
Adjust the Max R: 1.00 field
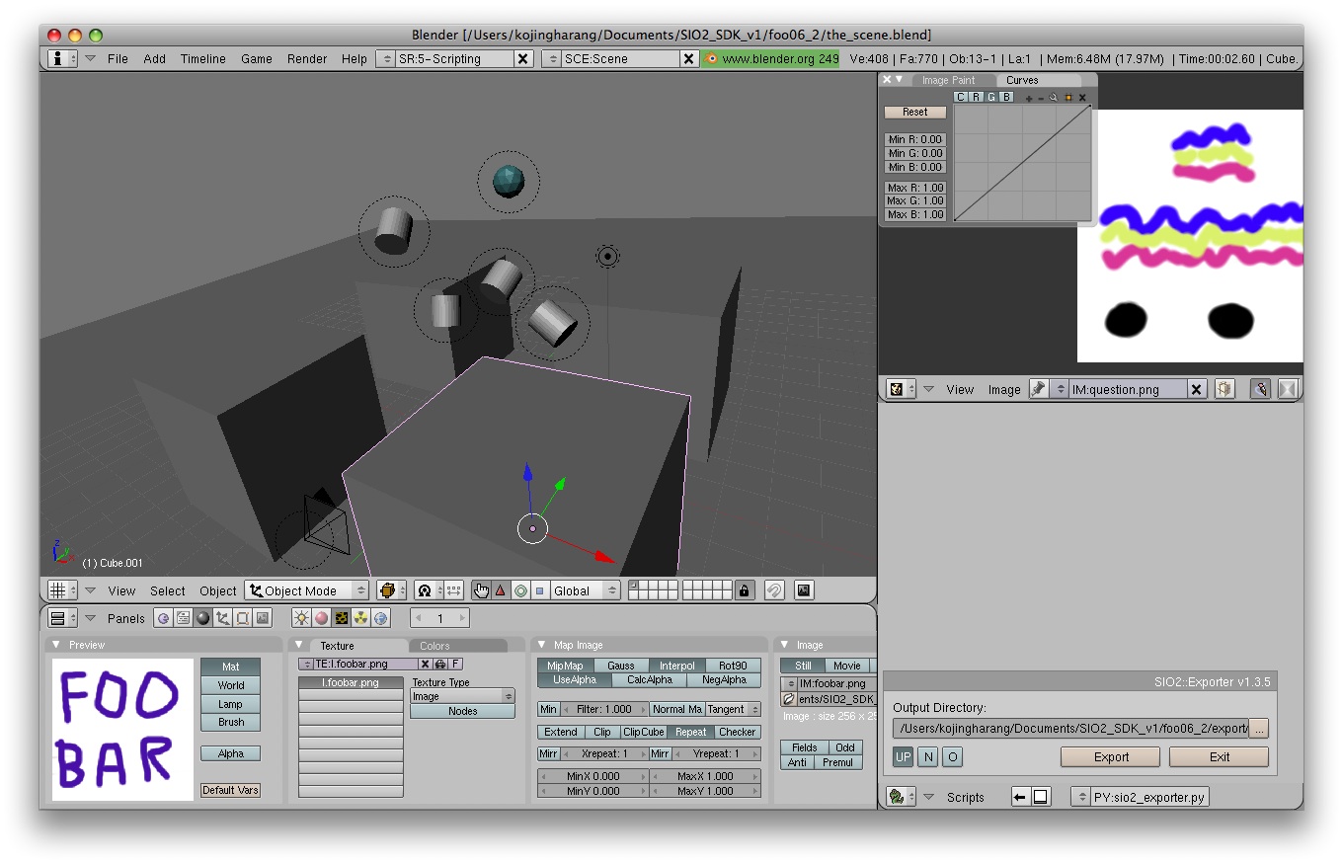click(915, 187)
